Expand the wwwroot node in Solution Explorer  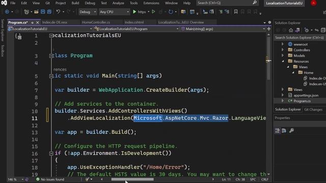283,44
